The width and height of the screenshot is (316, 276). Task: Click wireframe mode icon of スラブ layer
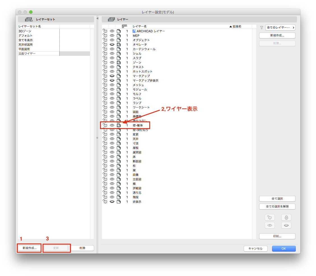pyautogui.click(x=119, y=58)
